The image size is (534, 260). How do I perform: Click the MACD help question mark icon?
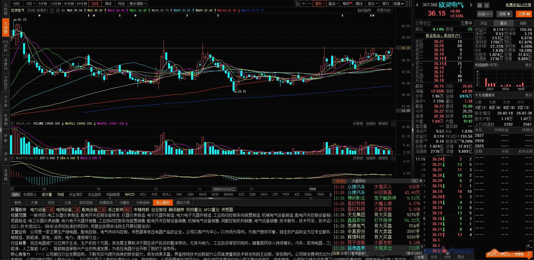tap(12, 158)
